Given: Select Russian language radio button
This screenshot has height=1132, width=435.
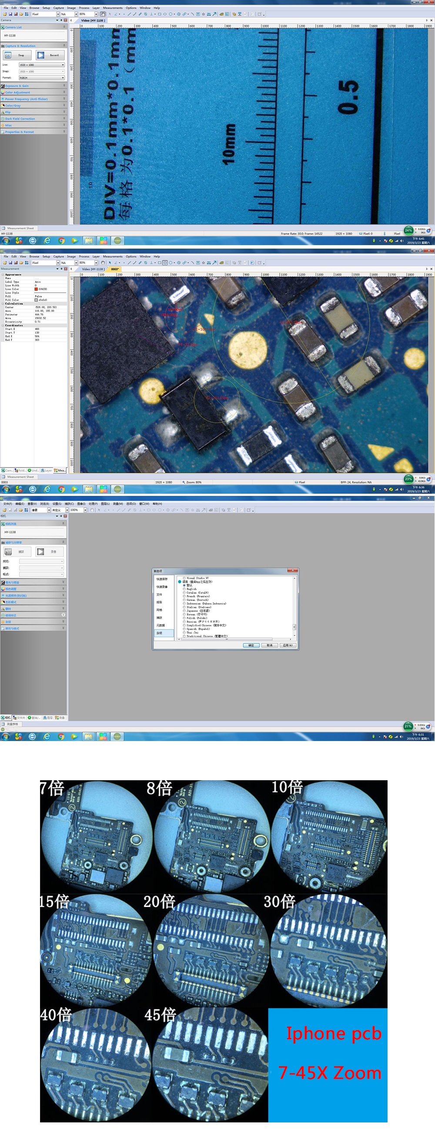Looking at the screenshot, I should [x=184, y=621].
